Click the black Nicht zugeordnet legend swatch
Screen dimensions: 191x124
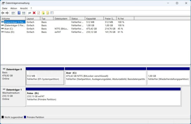[x=3, y=117]
